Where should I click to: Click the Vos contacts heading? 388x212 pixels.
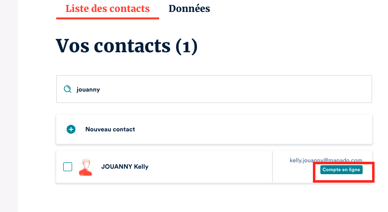pos(112,46)
